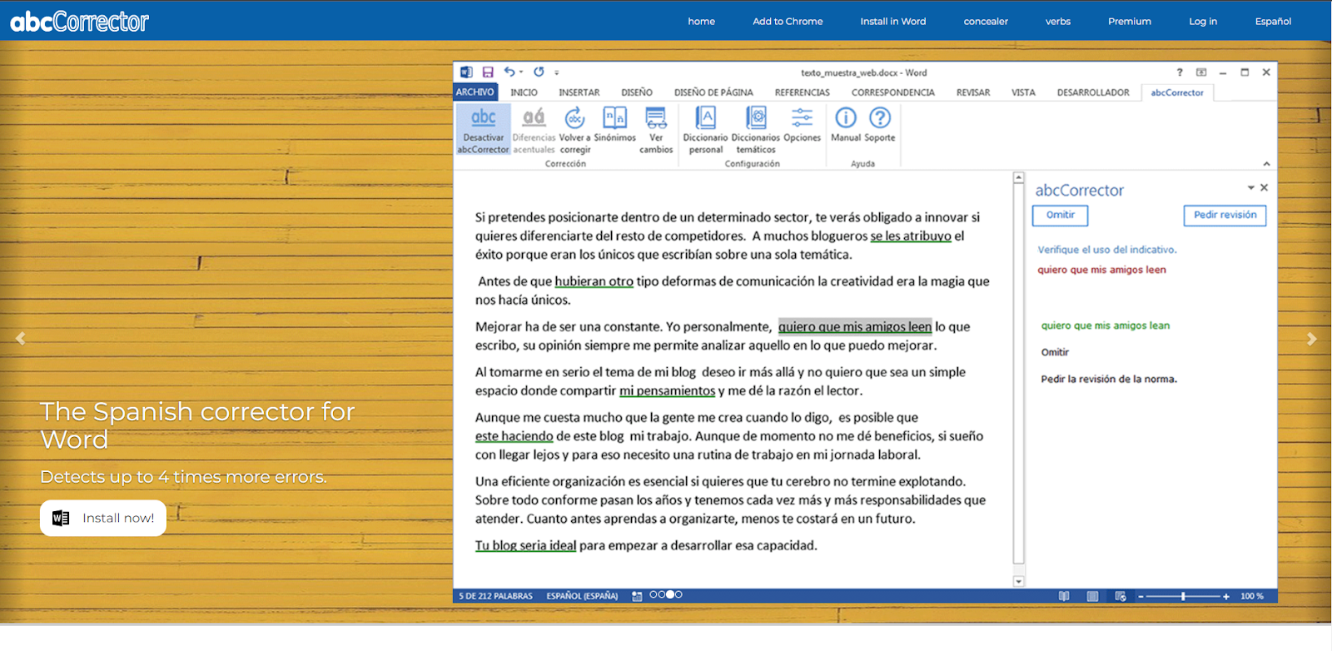Click the Undo arrow icon

pyautogui.click(x=509, y=72)
